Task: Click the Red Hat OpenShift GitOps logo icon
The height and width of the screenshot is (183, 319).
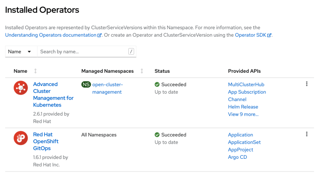Action: tap(21, 138)
